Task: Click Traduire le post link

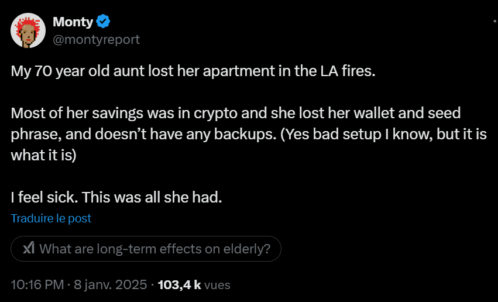Action: [51, 218]
